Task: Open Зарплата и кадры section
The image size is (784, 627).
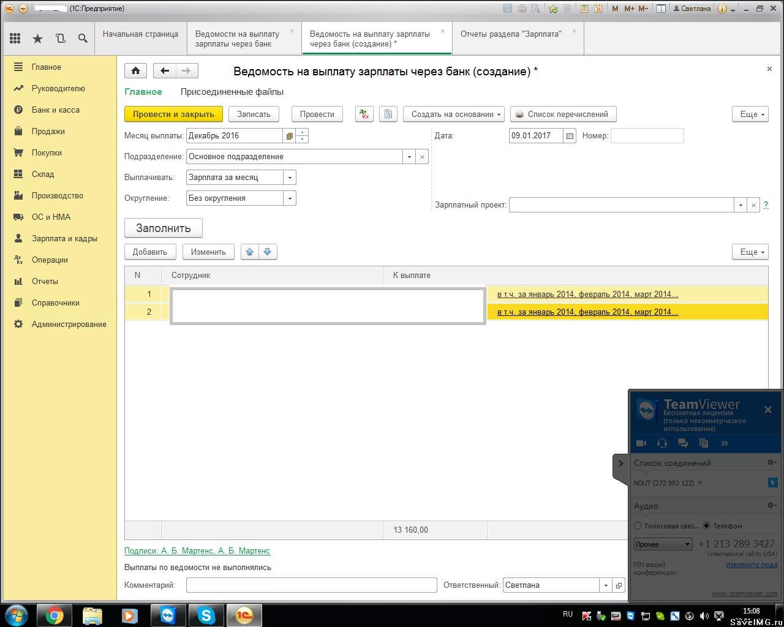Action: 64,239
